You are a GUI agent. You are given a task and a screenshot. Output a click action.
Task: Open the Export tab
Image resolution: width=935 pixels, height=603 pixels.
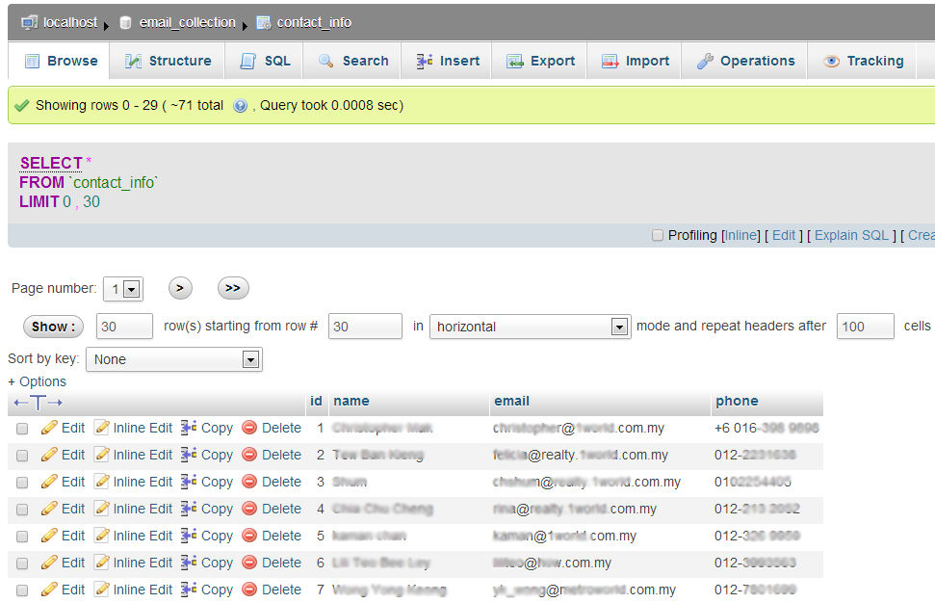(x=541, y=61)
